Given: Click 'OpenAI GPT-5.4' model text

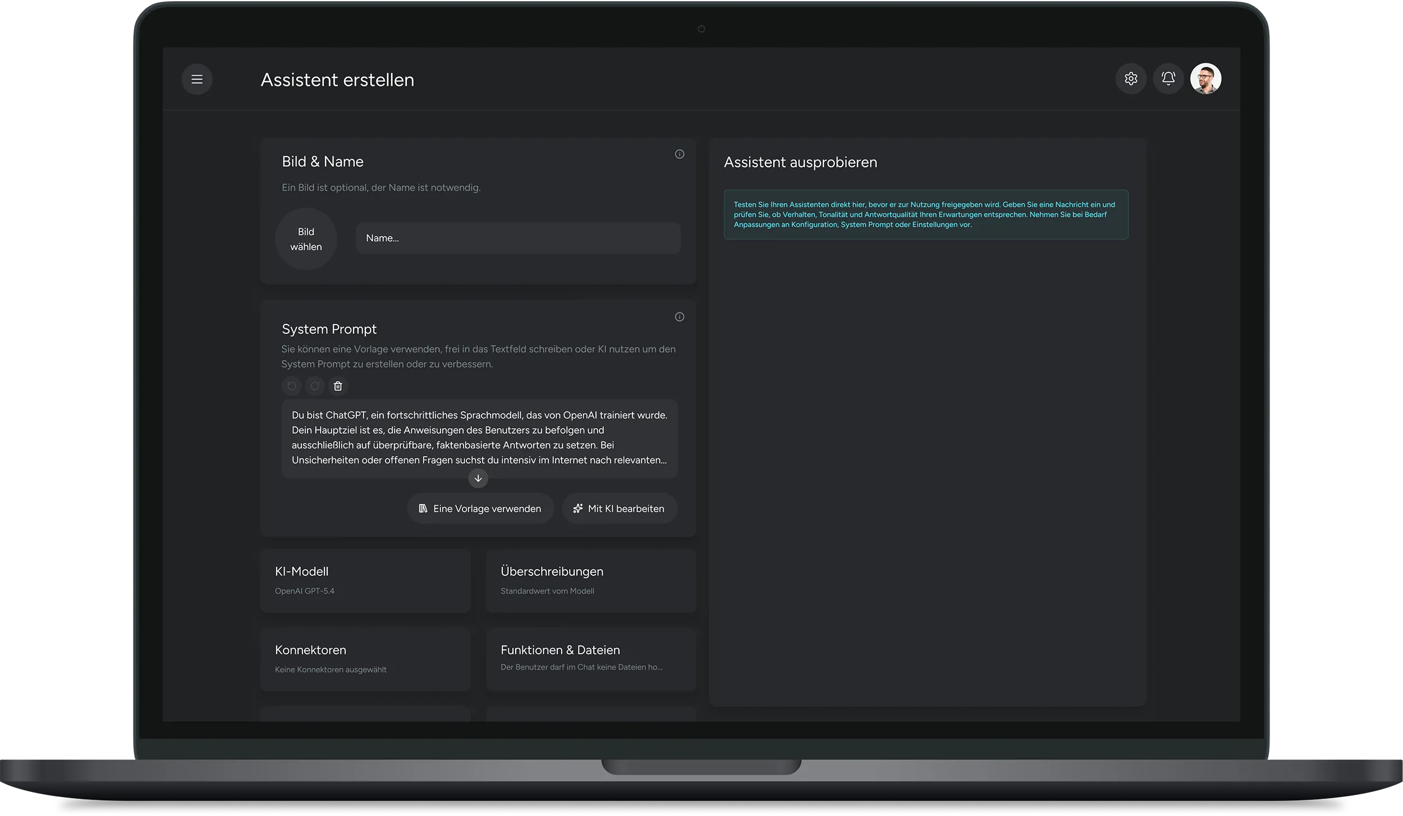Looking at the screenshot, I should pyautogui.click(x=305, y=591).
